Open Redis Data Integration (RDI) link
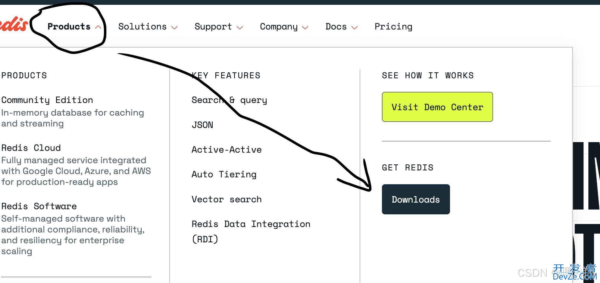This screenshot has height=283, width=600. [x=251, y=232]
